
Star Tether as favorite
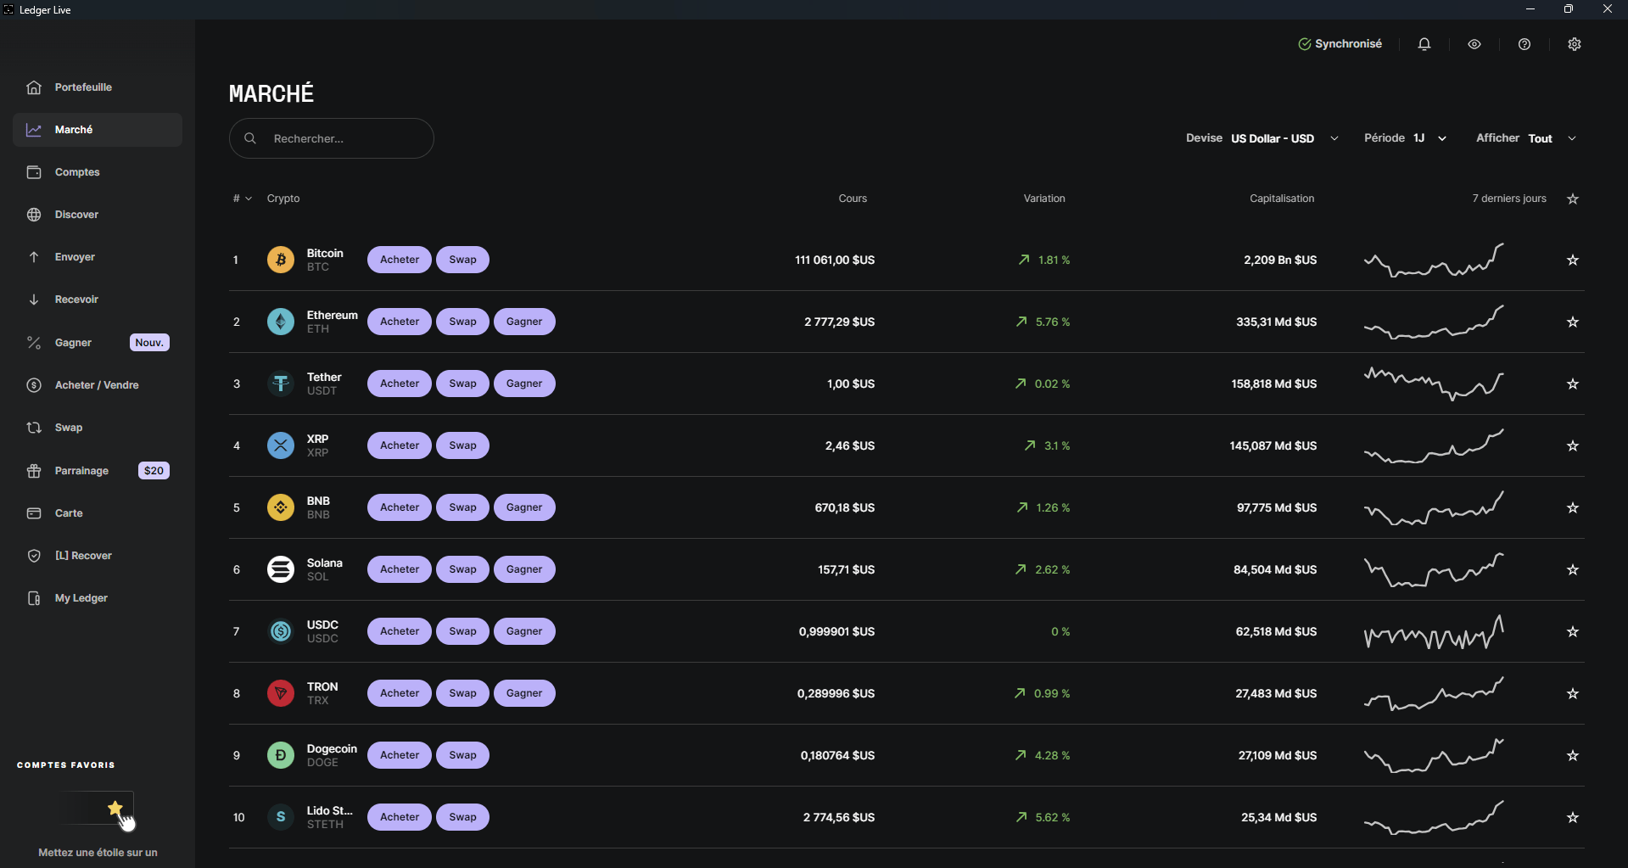pyautogui.click(x=1573, y=384)
